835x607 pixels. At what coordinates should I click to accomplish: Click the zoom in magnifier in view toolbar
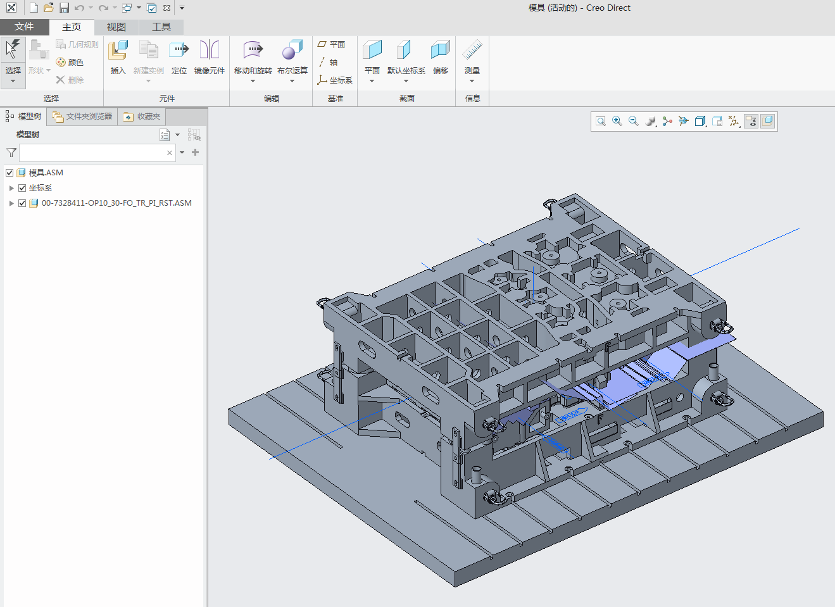(x=617, y=121)
